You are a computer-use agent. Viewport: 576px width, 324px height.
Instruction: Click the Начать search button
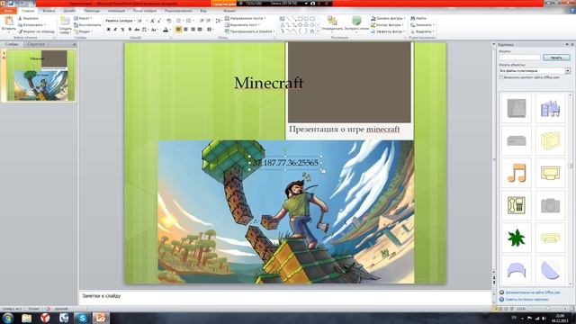coord(556,58)
